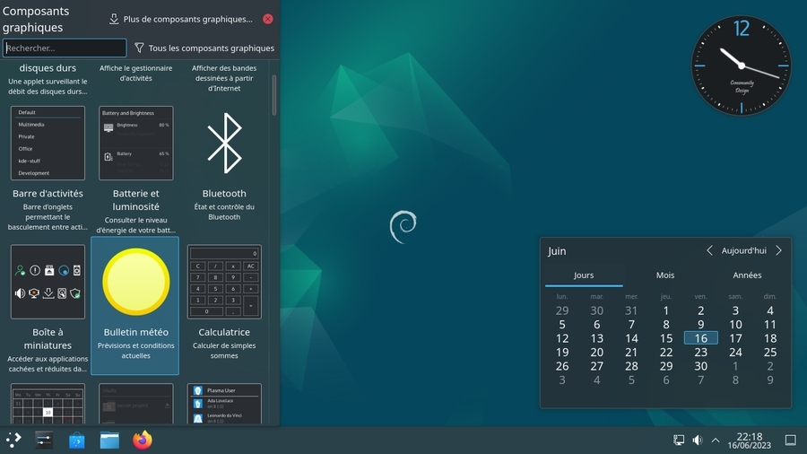
Task: Launch the Discover software store icon
Action: pyautogui.click(x=77, y=441)
